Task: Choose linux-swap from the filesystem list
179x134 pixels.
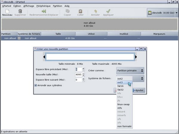Action: pyautogui.click(x=124, y=104)
